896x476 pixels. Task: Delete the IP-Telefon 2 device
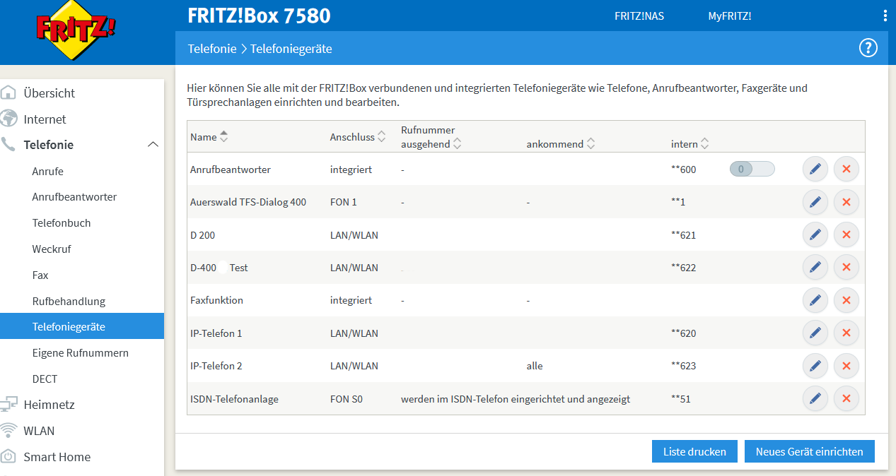point(846,366)
